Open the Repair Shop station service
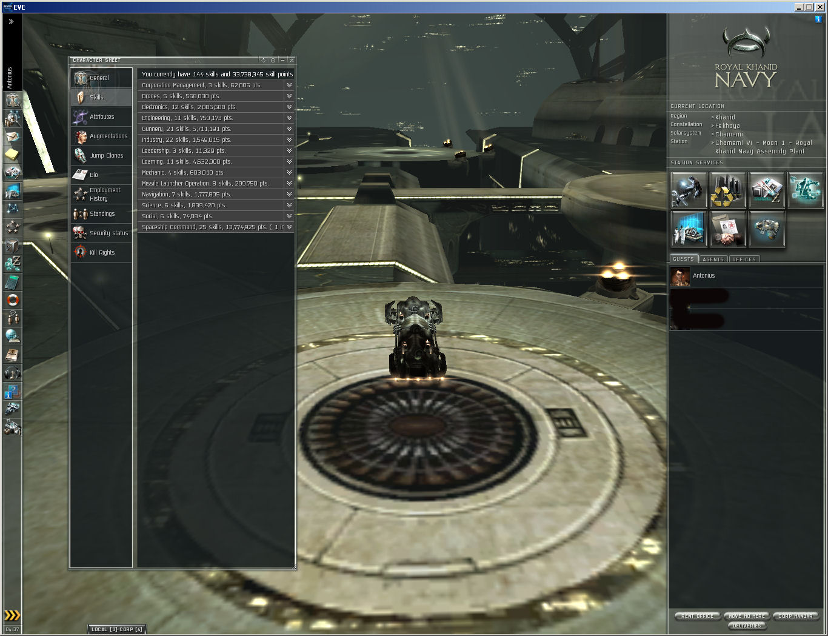 tap(689, 190)
